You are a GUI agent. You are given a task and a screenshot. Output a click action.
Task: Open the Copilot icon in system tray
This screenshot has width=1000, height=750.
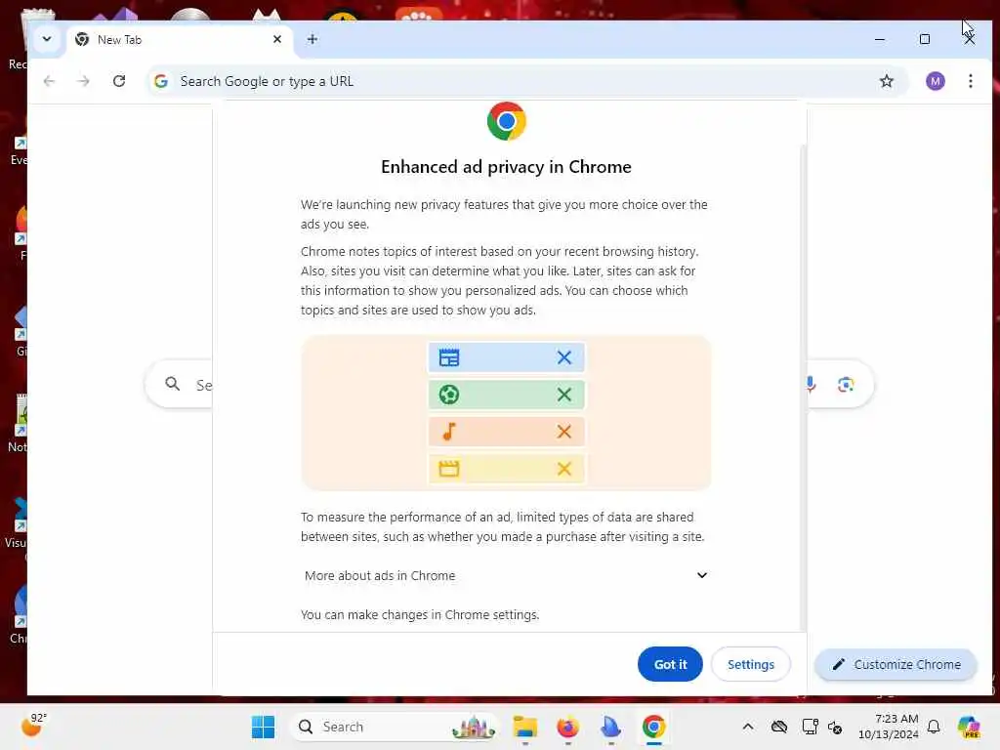coord(969,727)
